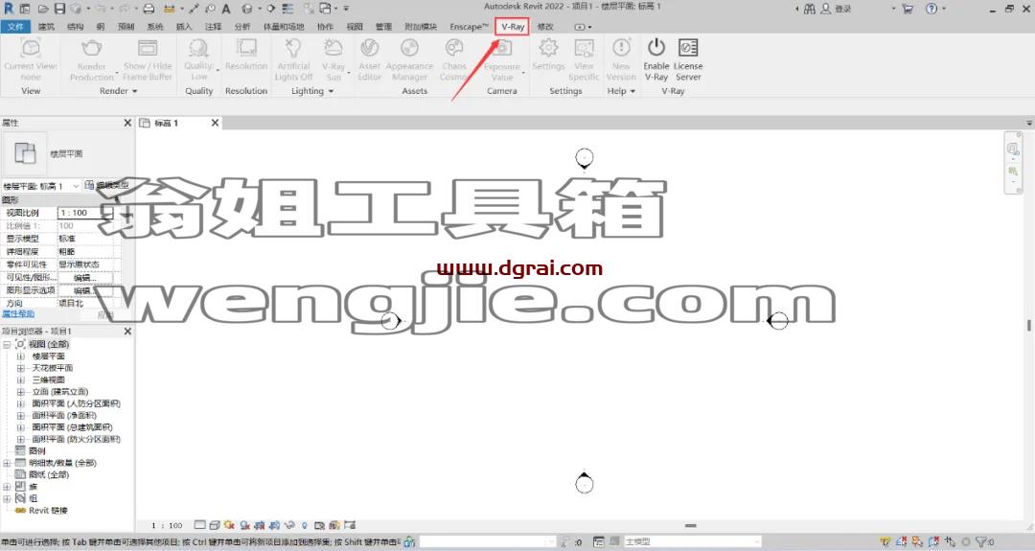Click the navigation wheel icon in the canvas corner

coord(1013,149)
